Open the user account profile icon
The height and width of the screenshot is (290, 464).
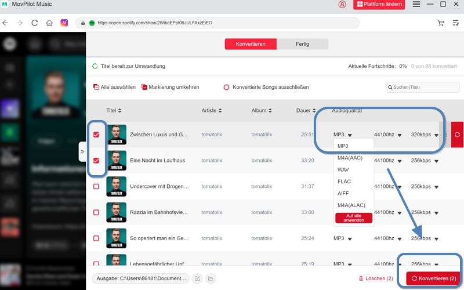342,5
